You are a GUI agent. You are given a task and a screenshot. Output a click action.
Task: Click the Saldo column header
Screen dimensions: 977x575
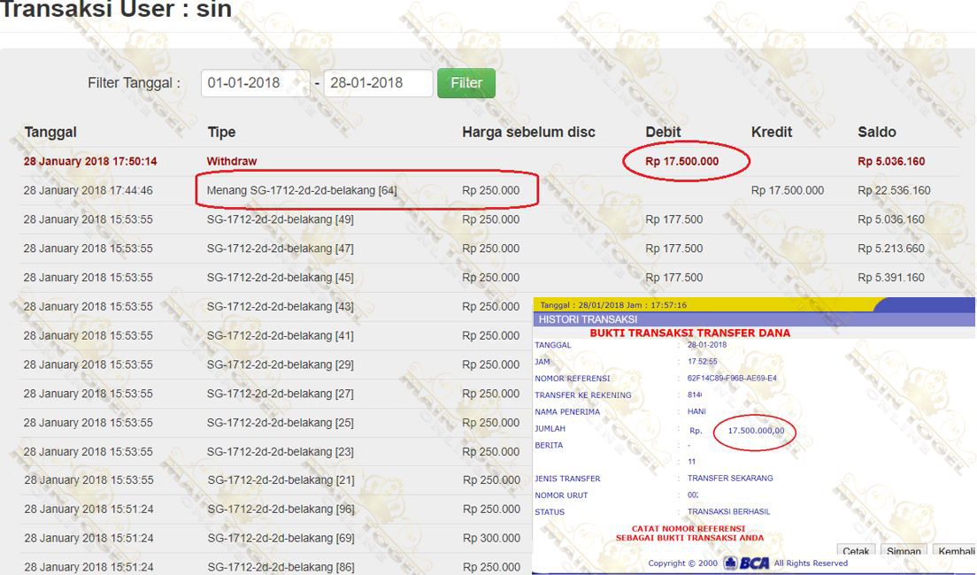[876, 132]
